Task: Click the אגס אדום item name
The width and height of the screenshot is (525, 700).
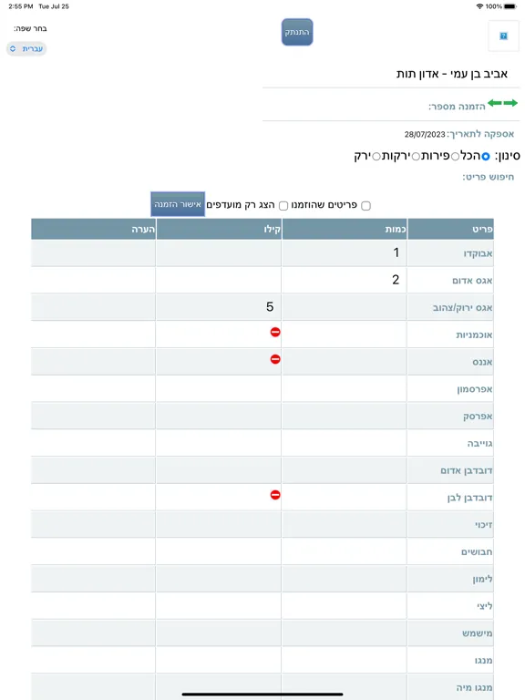Action: click(472, 281)
